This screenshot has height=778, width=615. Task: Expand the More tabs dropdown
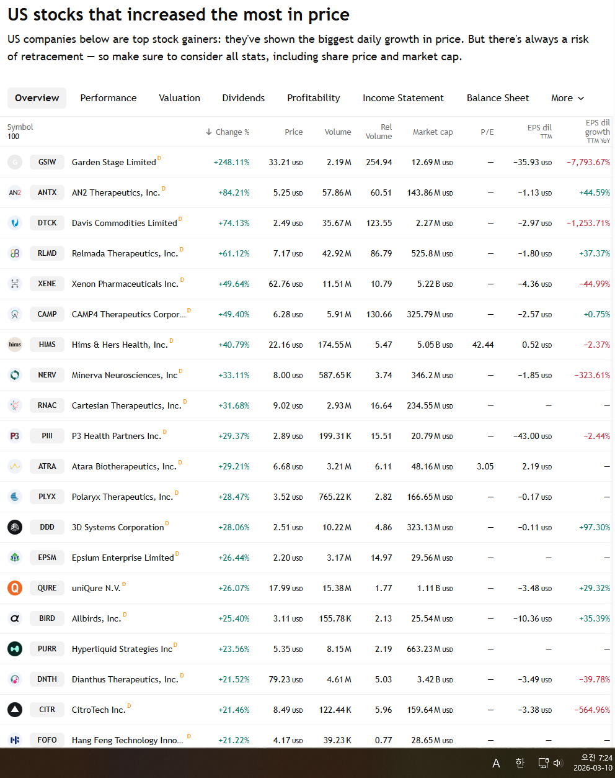click(x=567, y=98)
